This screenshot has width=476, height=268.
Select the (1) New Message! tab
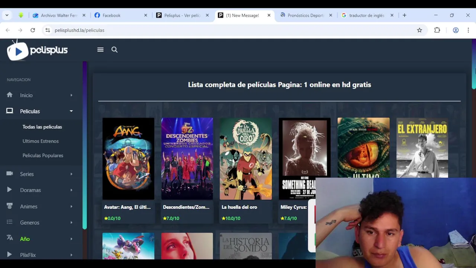click(244, 15)
